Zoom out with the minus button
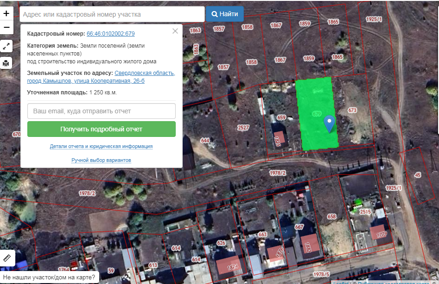 6,27
